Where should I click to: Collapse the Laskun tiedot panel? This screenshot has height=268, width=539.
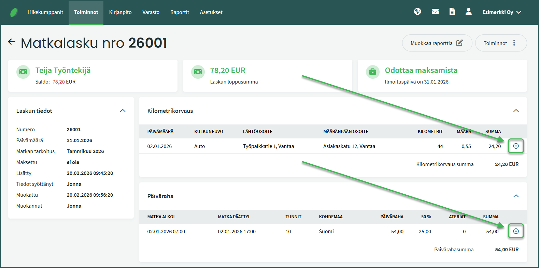[x=123, y=111]
